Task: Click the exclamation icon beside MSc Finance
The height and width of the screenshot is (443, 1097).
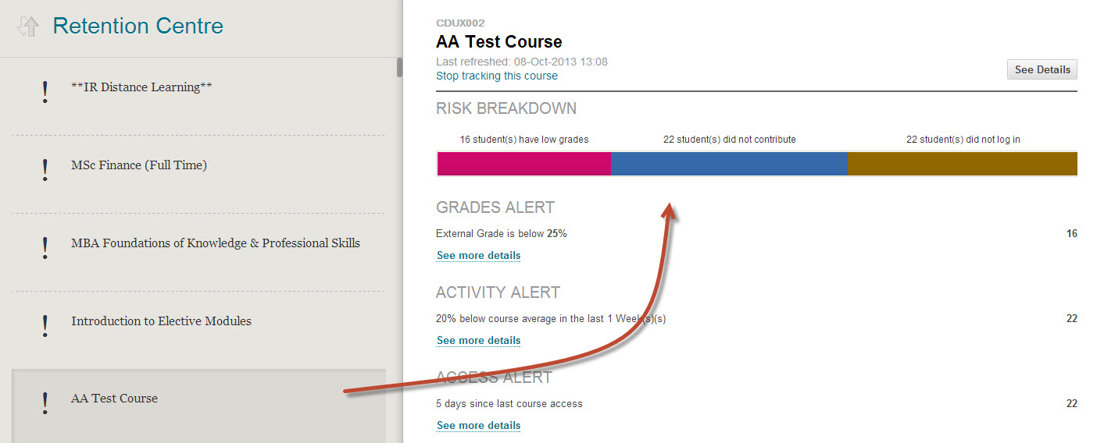Action: [45, 170]
